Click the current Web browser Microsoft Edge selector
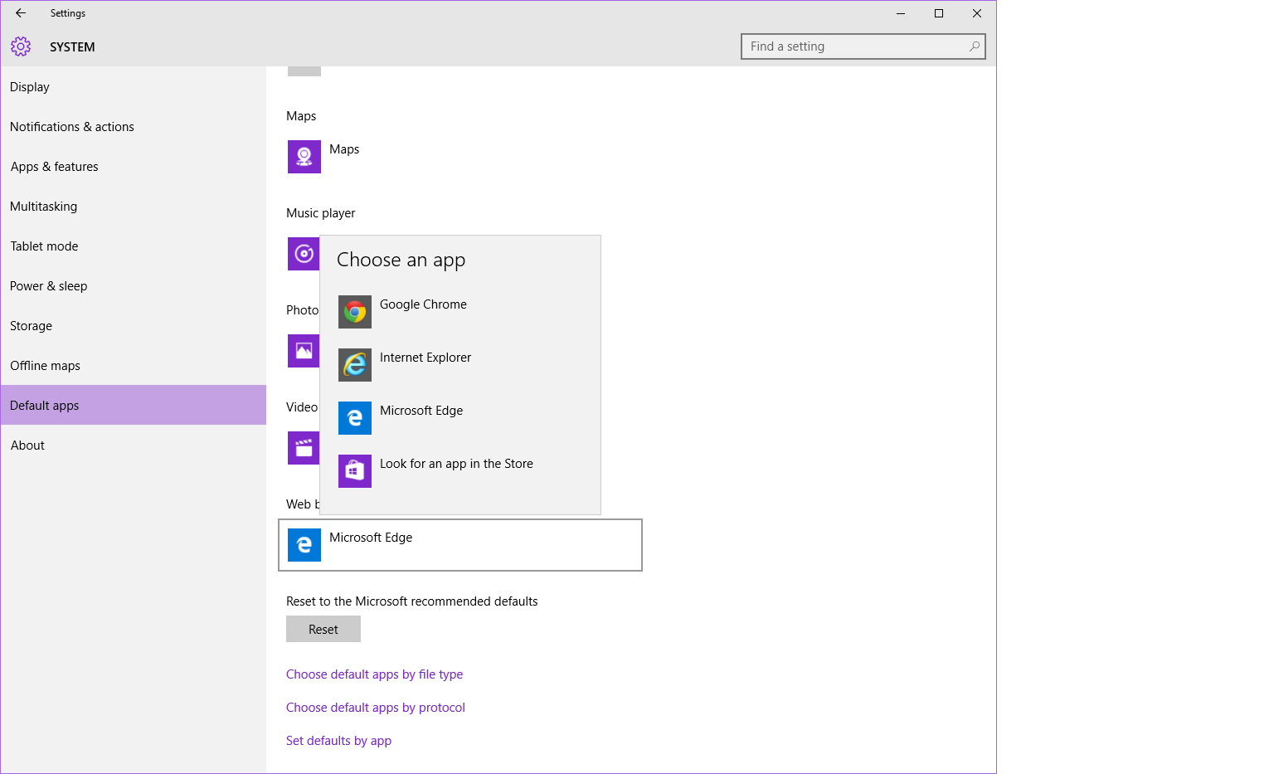This screenshot has height=774, width=1274. coord(460,545)
